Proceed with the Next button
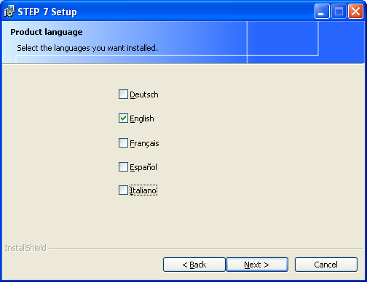The height and width of the screenshot is (282, 367). (257, 265)
